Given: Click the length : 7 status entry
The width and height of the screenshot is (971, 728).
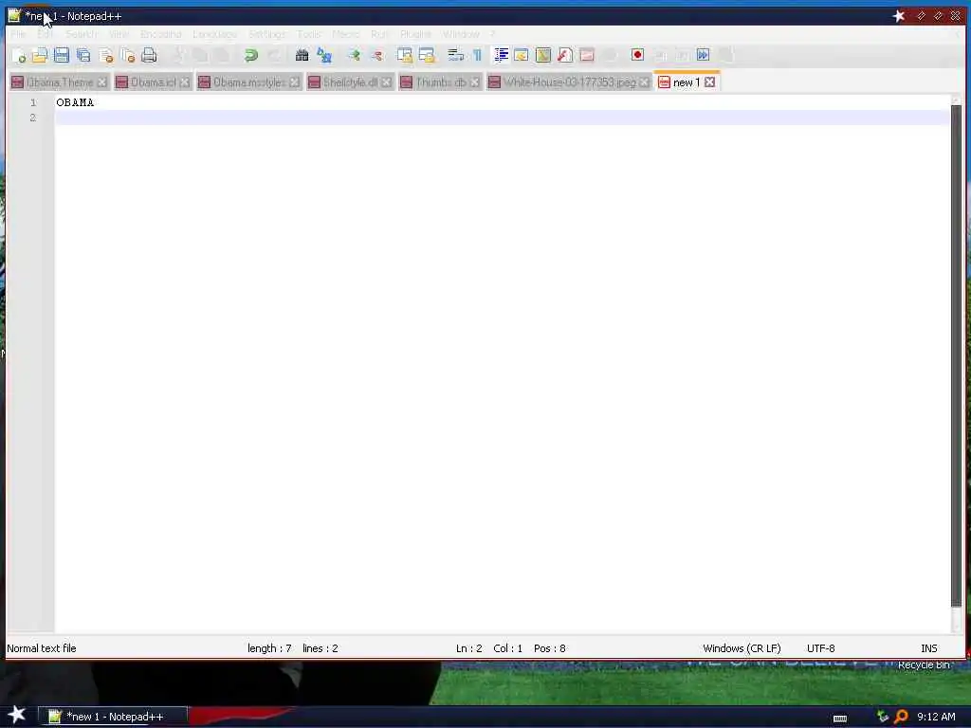Looking at the screenshot, I should point(269,648).
